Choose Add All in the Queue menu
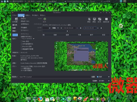137x102 pixels. [x=30, y=24]
